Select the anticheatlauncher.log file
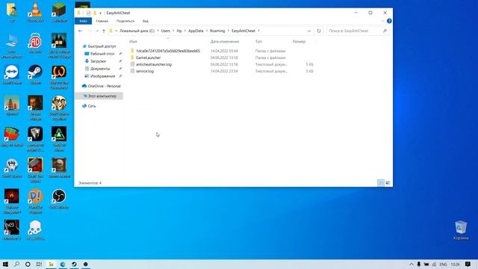The image size is (478, 269). 154,64
